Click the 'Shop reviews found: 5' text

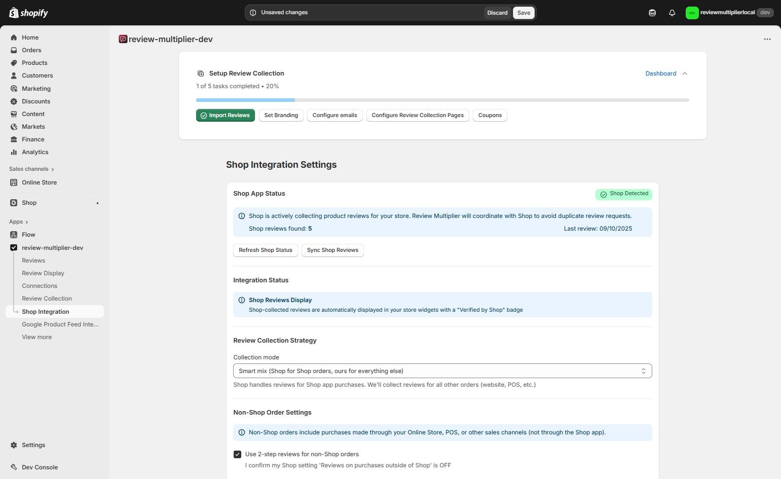(280, 229)
